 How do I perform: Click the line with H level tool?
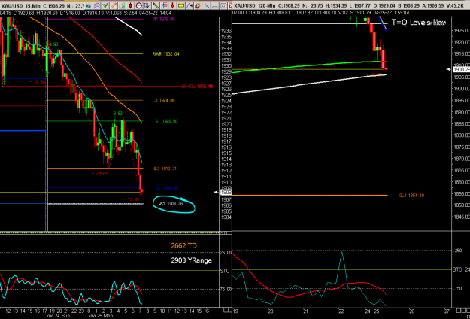[190, 5]
